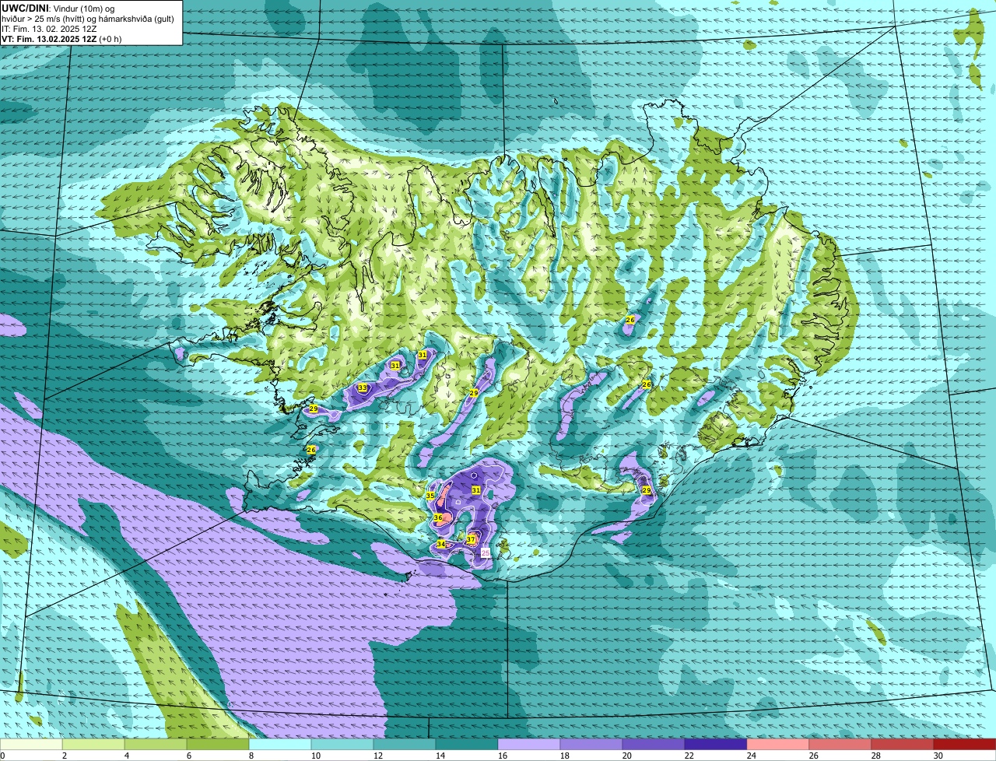Click the 2–4 m/s legend color swatch
The image size is (996, 761).
coord(93,745)
